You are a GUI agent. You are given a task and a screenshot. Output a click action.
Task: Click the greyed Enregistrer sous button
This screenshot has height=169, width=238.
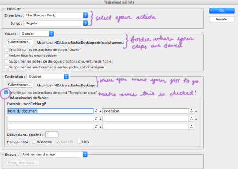[x=22, y=163]
